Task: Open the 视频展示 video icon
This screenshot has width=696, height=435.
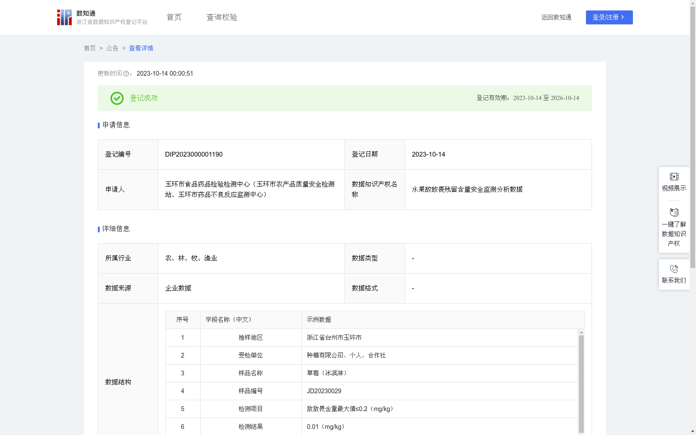Action: [674, 177]
